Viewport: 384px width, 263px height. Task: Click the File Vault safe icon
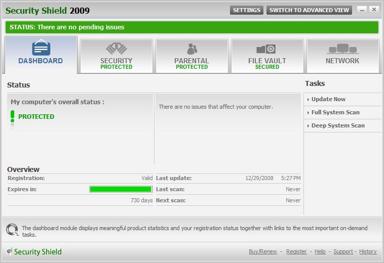266,49
